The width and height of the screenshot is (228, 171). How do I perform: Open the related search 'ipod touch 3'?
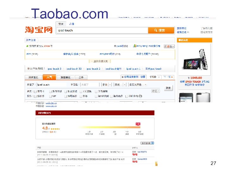click(x=54, y=69)
